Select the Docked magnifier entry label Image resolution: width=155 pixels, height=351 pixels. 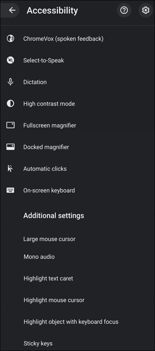pos(46,147)
